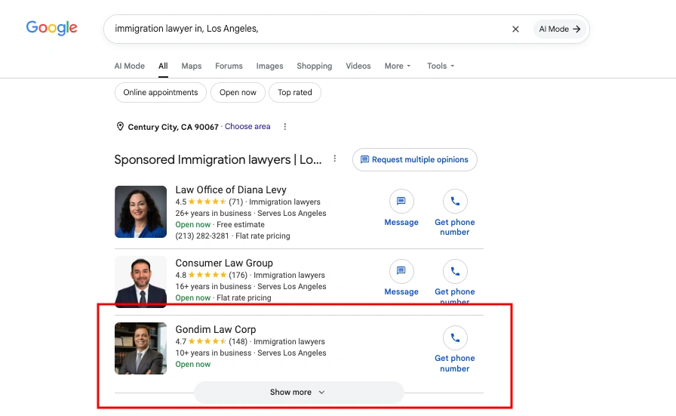
Task: Open the Consumer Law Group listing
Action: point(224,263)
